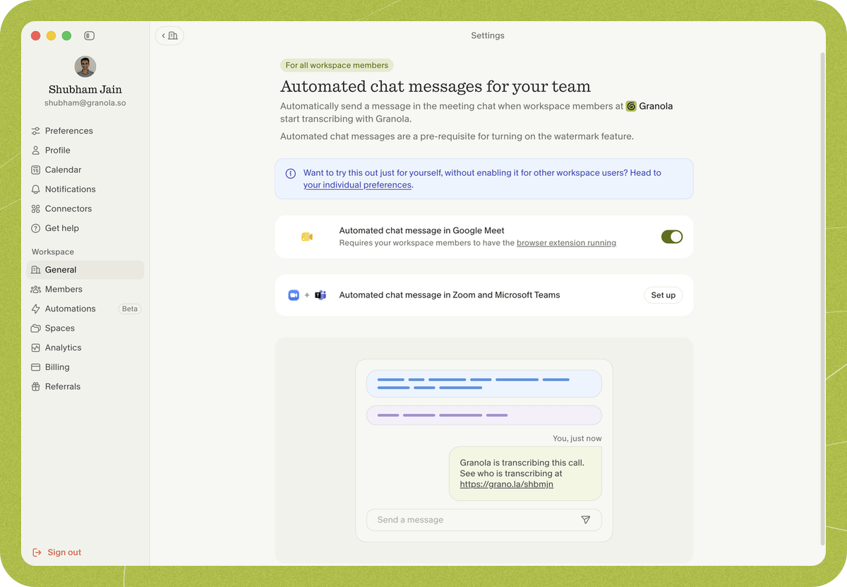Click the Zoom icon
Viewport: 847px width, 587px height.
click(x=294, y=295)
